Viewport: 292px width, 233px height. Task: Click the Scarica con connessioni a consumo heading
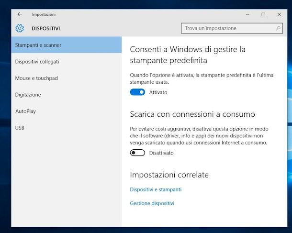coord(192,114)
